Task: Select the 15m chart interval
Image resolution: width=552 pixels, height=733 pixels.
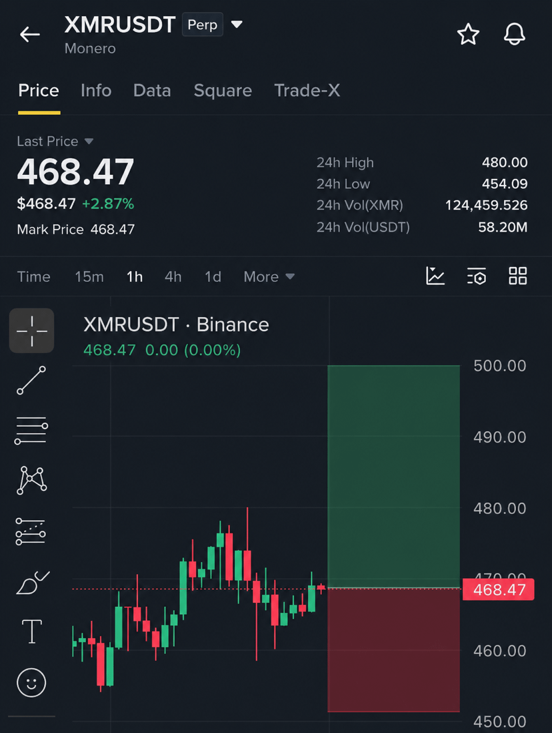Action: 89,277
